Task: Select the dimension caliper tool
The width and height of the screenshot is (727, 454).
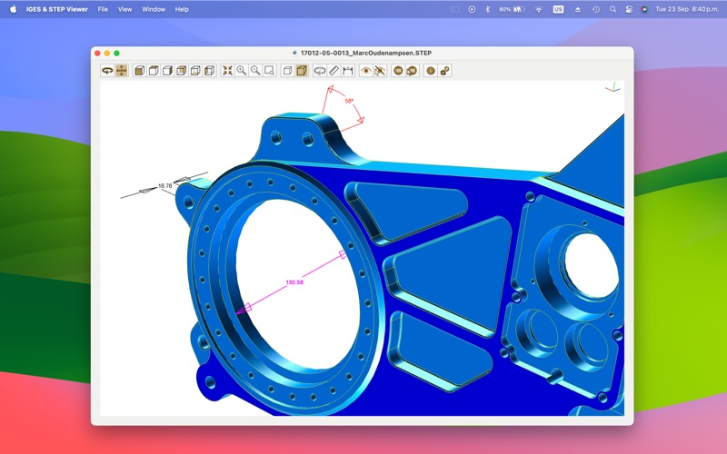Action: 348,71
